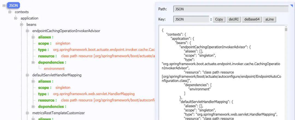295x120 pixels.
Task: Select the org.springframework.web.servlet.HandlerMapping type value
Action: click(94, 94)
